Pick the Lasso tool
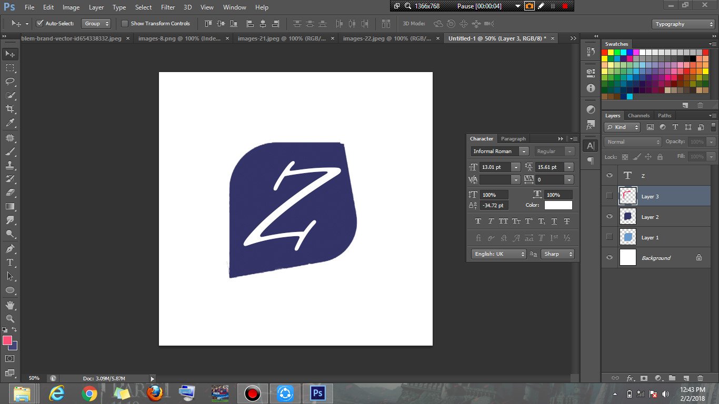 coord(9,81)
